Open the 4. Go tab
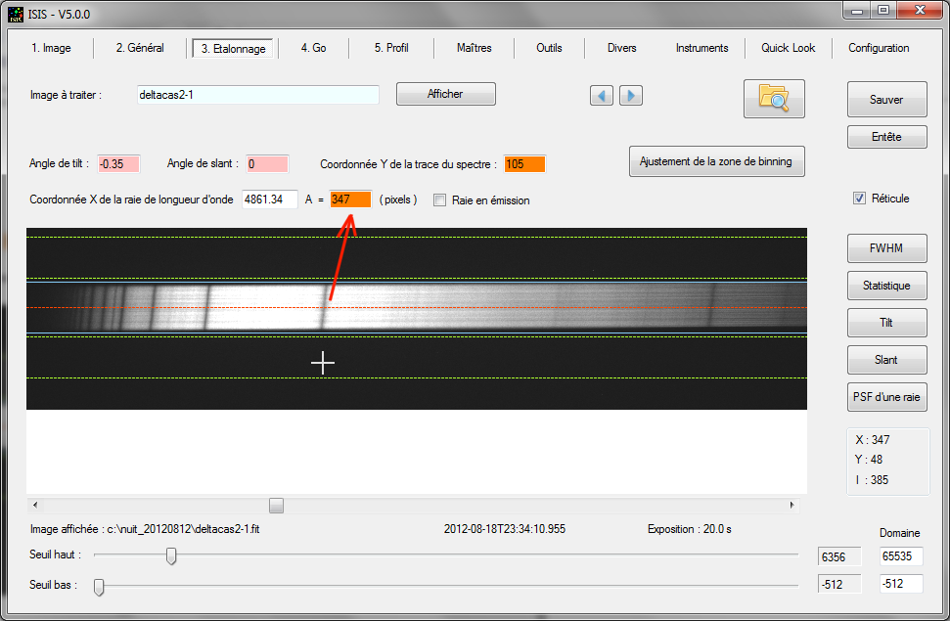 coord(313,48)
